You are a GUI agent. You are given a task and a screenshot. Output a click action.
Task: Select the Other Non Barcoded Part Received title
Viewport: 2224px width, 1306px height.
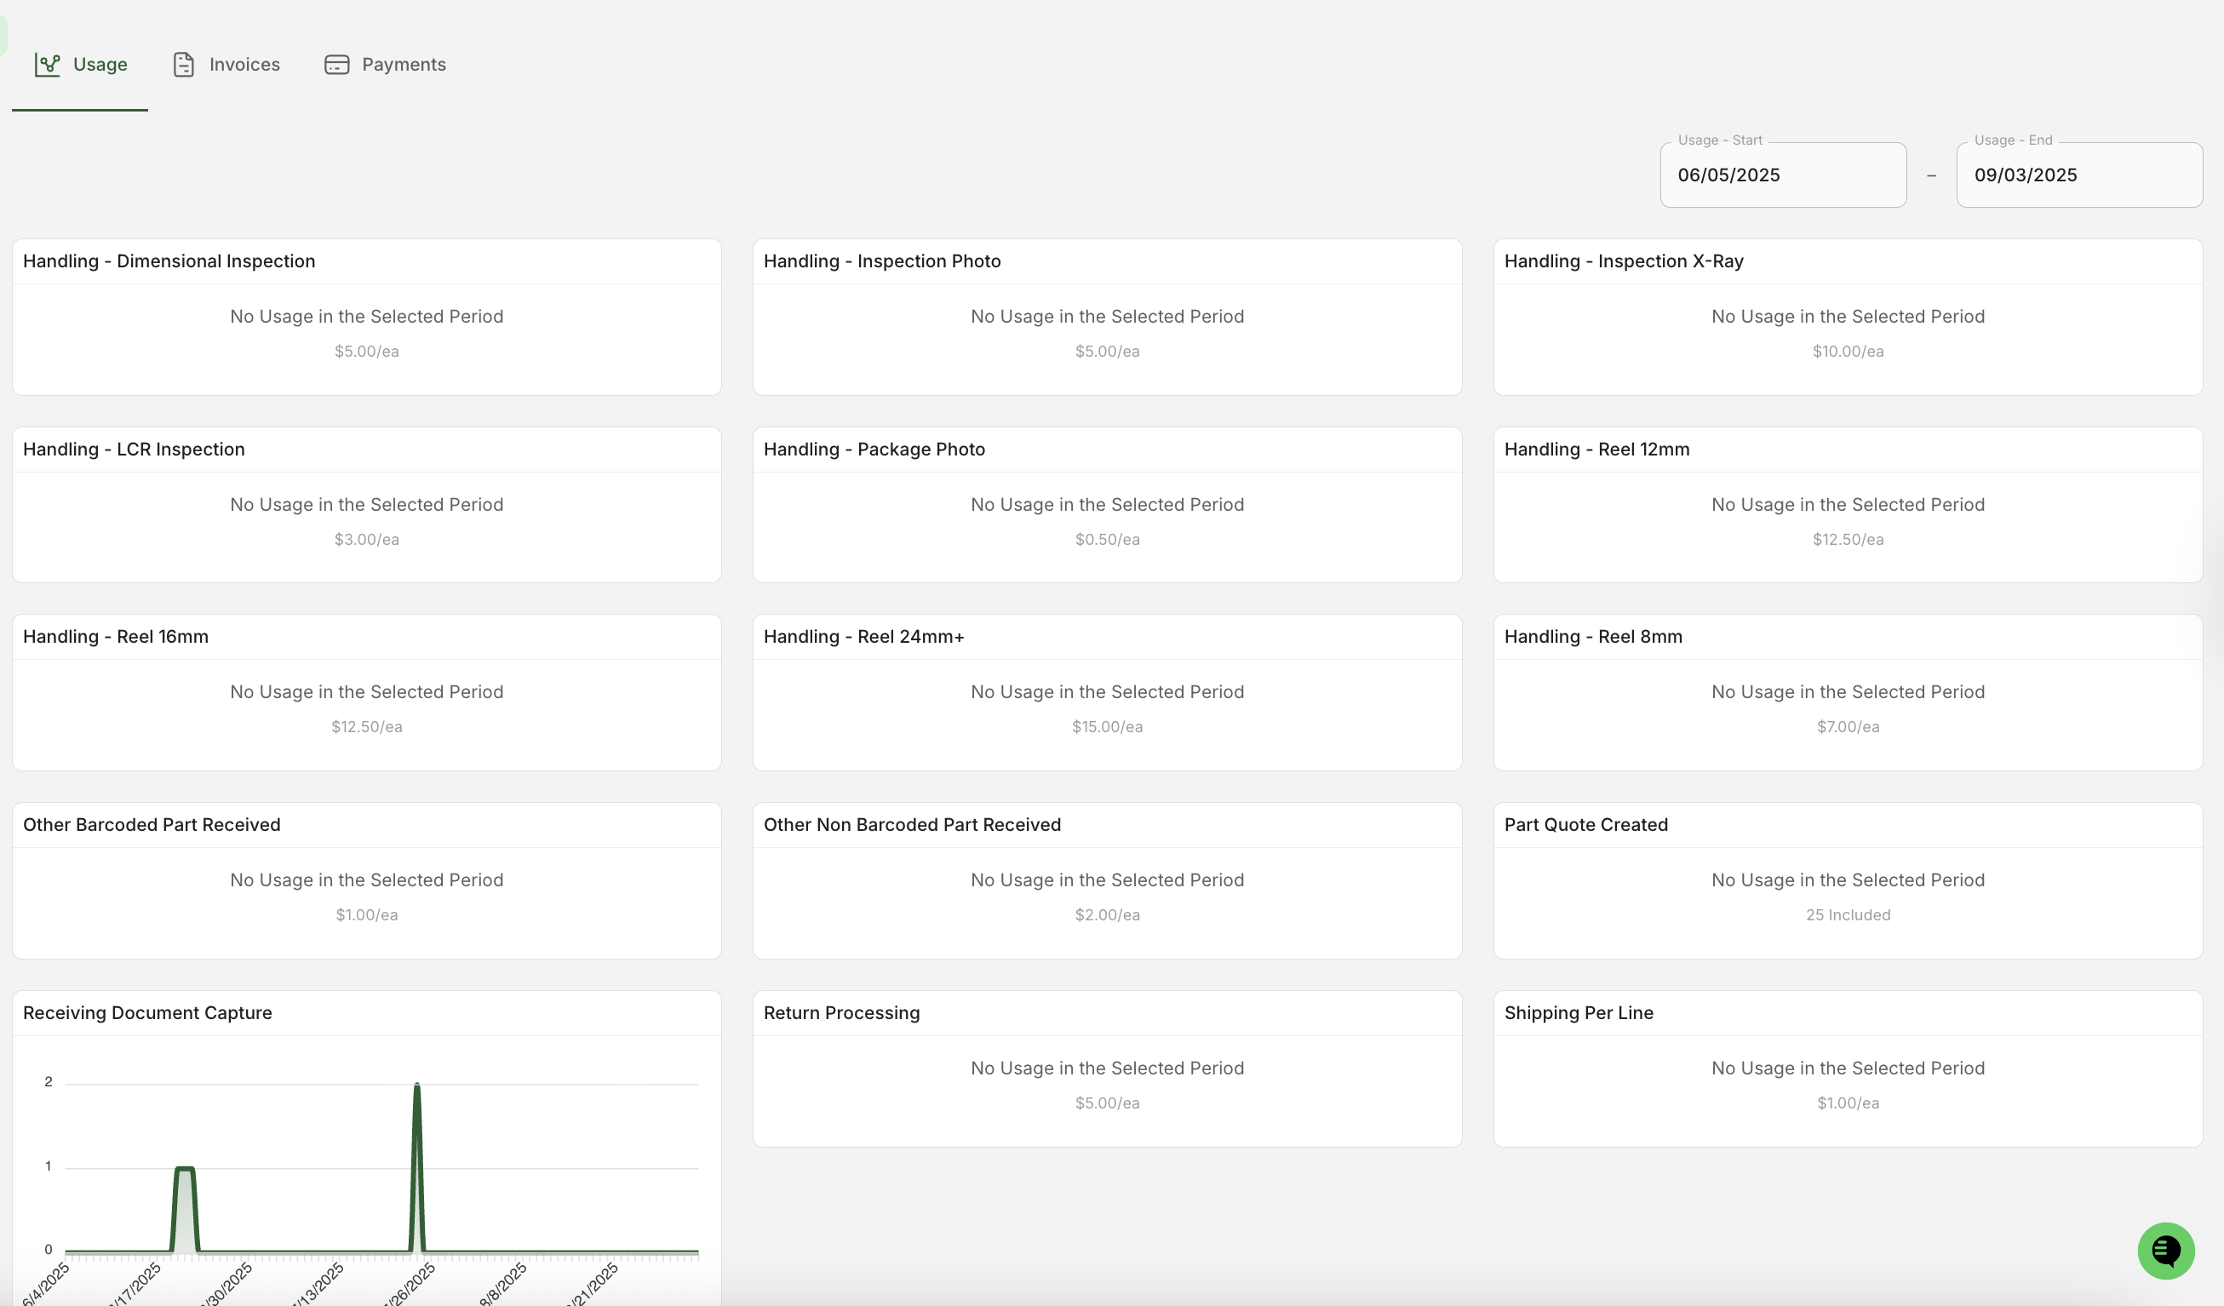(x=912, y=824)
